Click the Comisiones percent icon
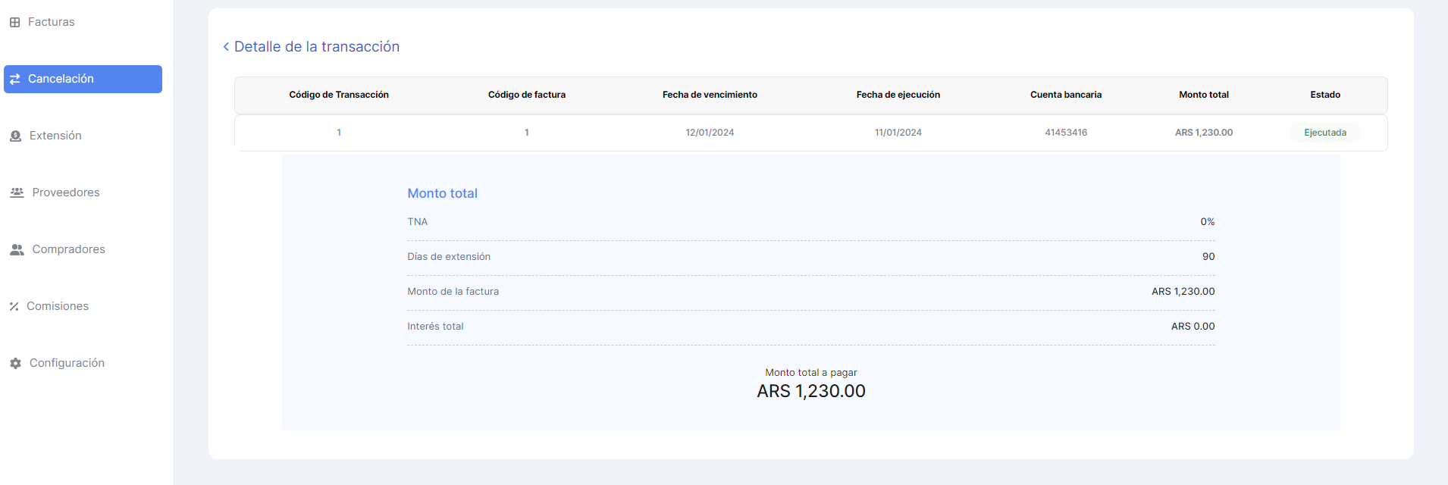 tap(14, 307)
